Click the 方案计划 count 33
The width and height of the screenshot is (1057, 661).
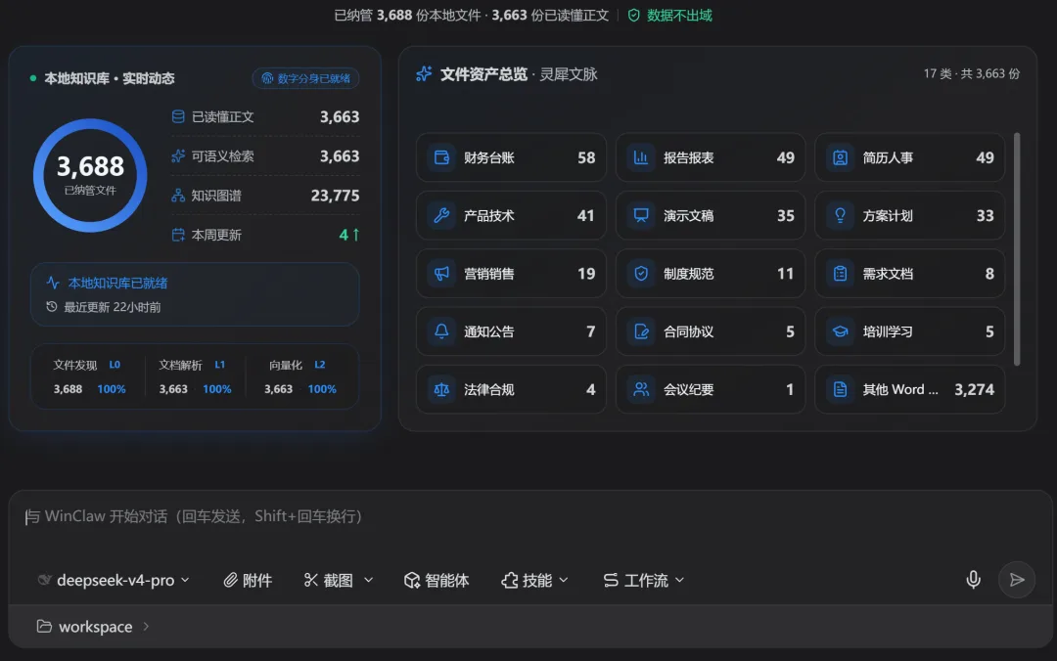pos(985,216)
